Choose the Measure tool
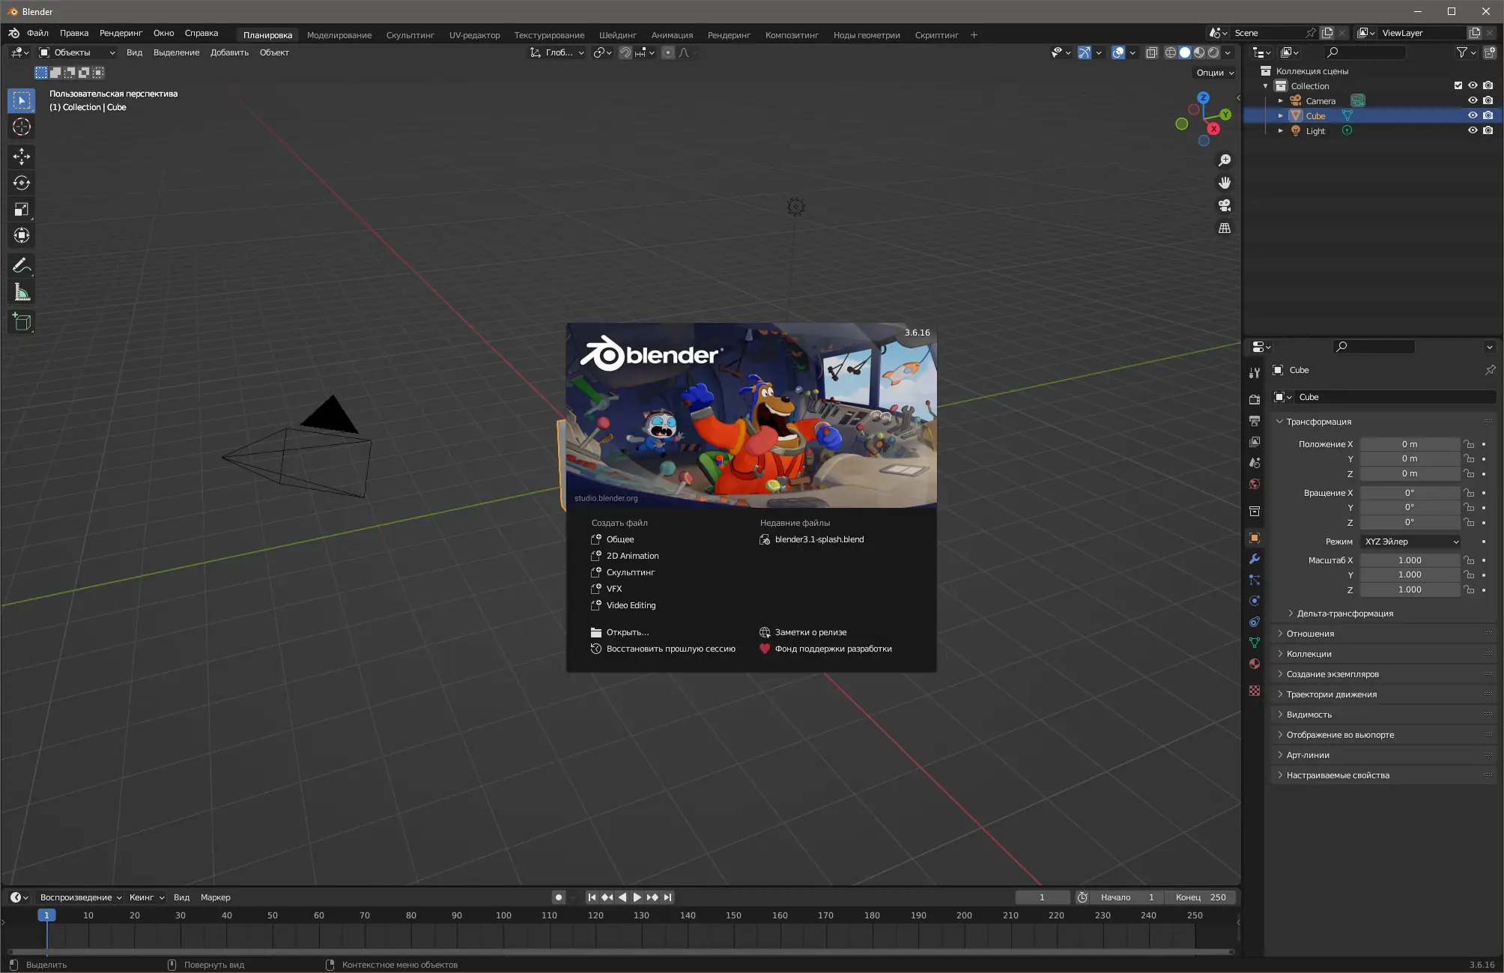The width and height of the screenshot is (1504, 973). tap(21, 292)
